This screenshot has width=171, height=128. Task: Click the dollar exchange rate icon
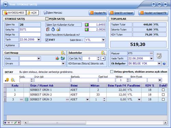point(87,25)
